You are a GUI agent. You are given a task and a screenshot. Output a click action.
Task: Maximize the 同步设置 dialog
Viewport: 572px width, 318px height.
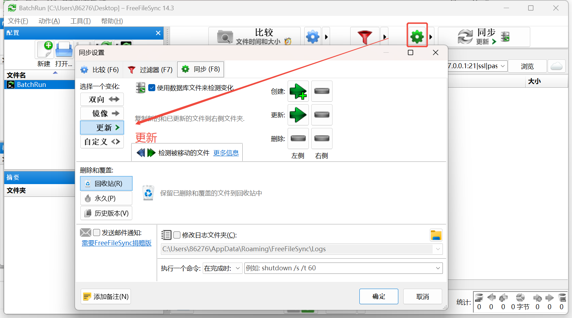pos(410,53)
